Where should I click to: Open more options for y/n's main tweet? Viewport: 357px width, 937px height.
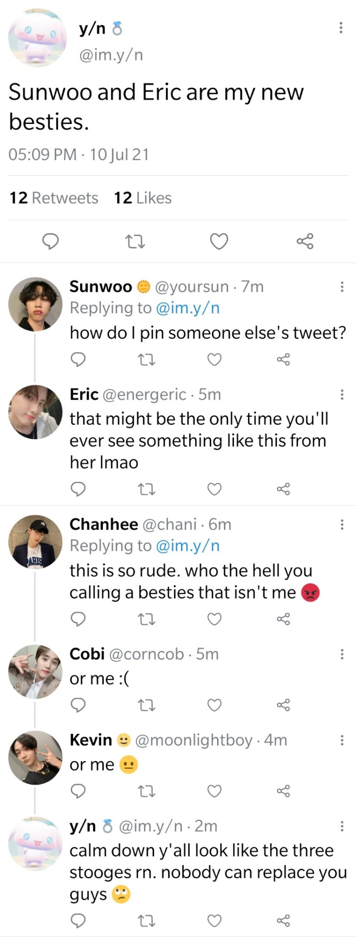(341, 28)
